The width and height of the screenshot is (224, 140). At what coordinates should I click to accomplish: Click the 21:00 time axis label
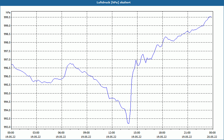[x=188, y=133]
